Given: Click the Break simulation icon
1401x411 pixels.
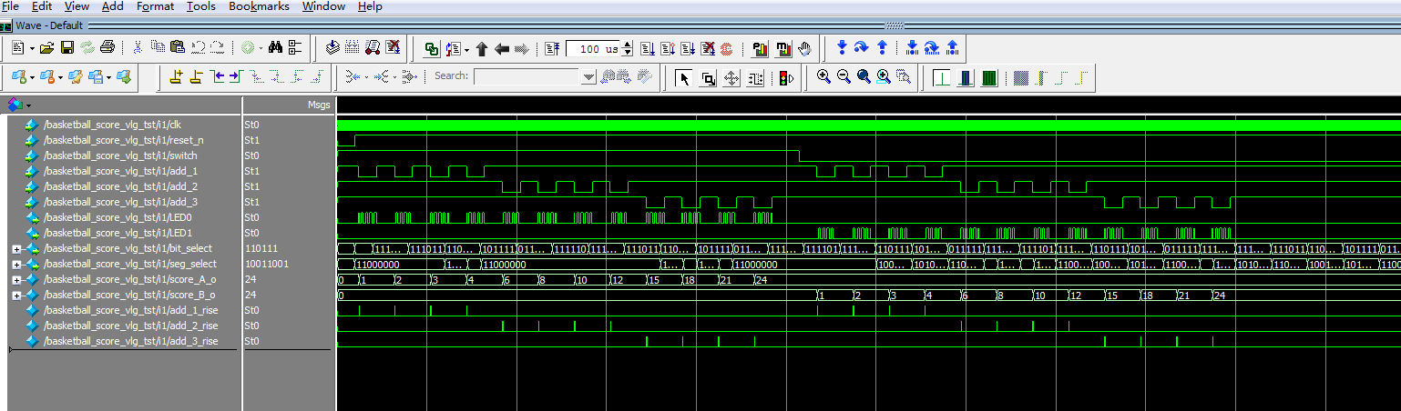Looking at the screenshot, I should pos(393,48).
